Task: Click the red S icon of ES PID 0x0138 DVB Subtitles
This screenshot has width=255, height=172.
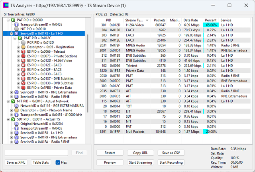Action: [23, 83]
